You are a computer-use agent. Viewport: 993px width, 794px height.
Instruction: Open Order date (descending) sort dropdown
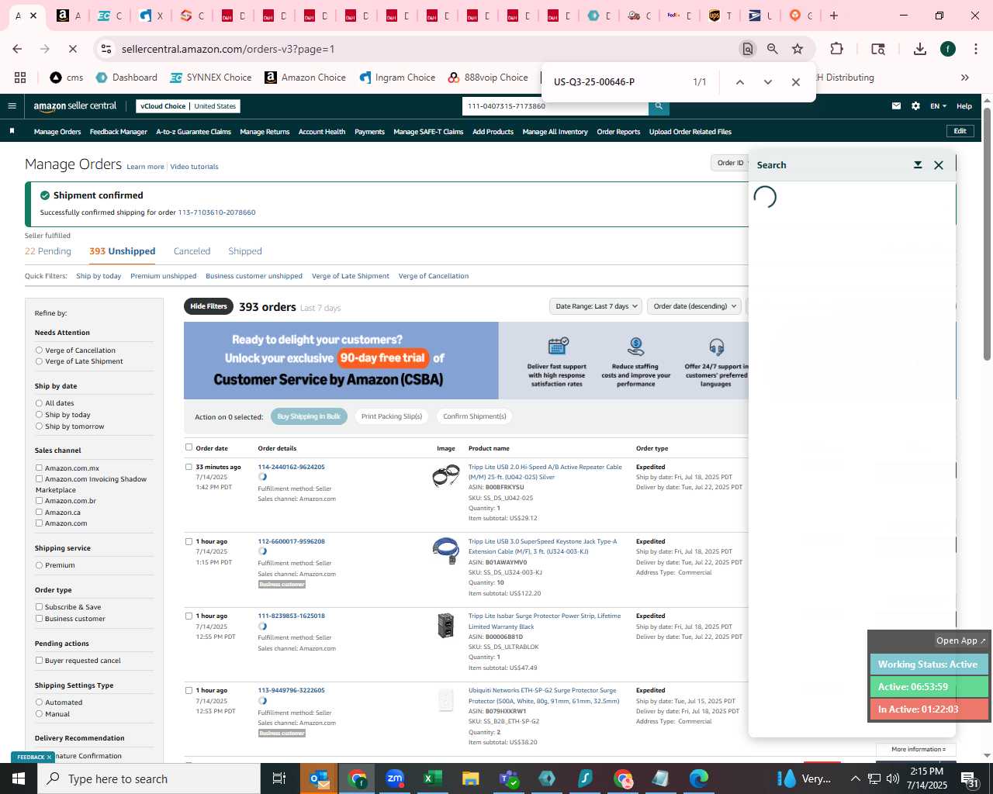point(694,306)
